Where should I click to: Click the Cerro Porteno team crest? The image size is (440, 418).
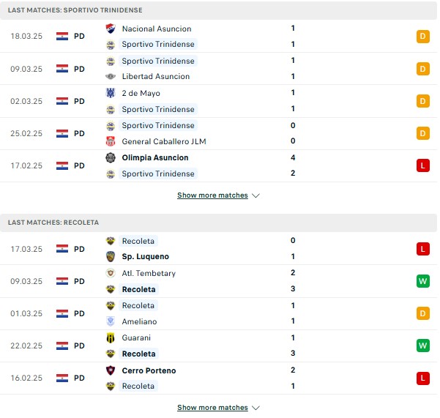[111, 370]
